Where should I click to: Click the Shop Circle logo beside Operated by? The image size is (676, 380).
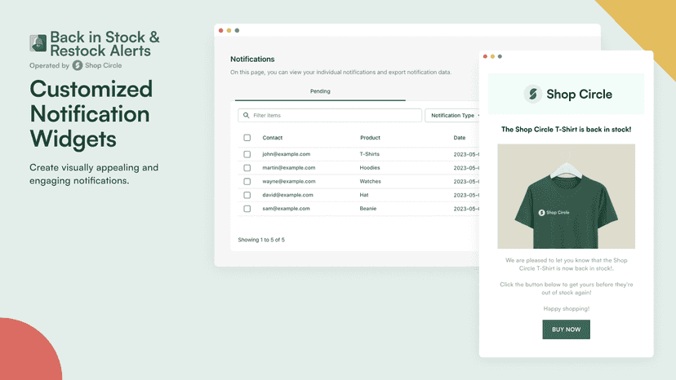click(78, 65)
